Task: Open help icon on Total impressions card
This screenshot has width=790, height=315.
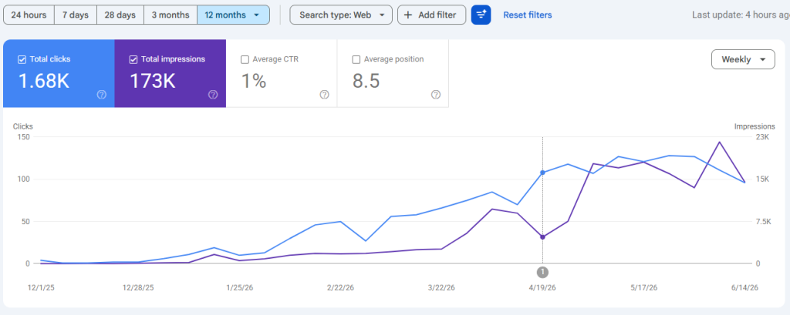Action: (x=213, y=95)
